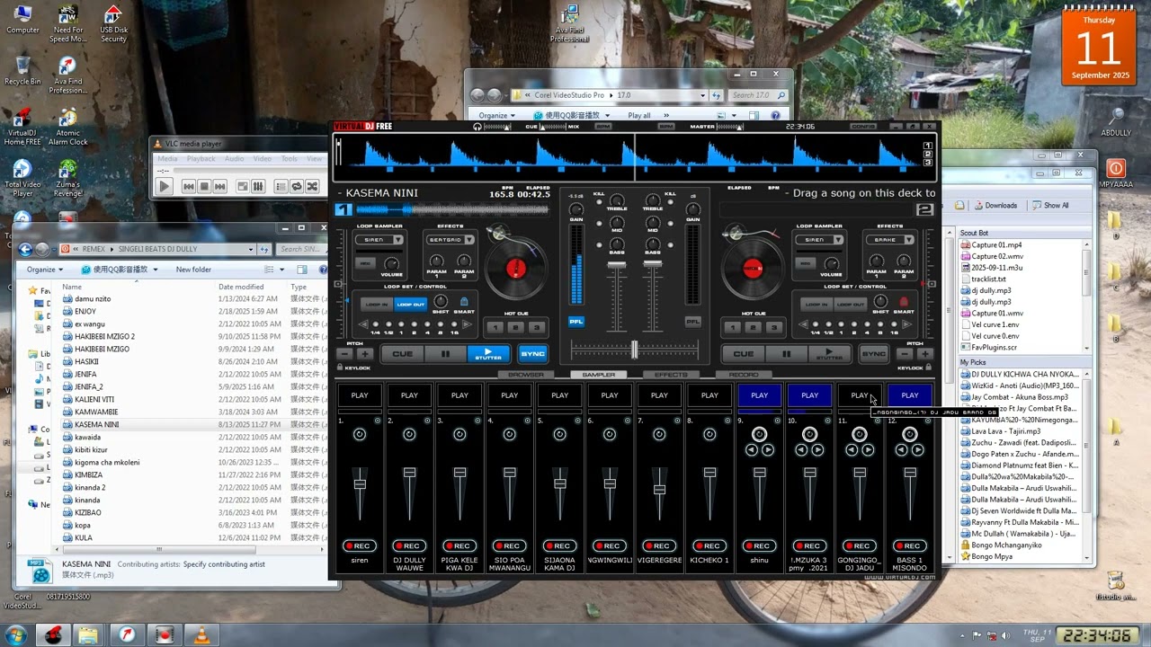Select waveform zoom level 3
The image size is (1151, 647).
pyautogui.click(x=928, y=163)
